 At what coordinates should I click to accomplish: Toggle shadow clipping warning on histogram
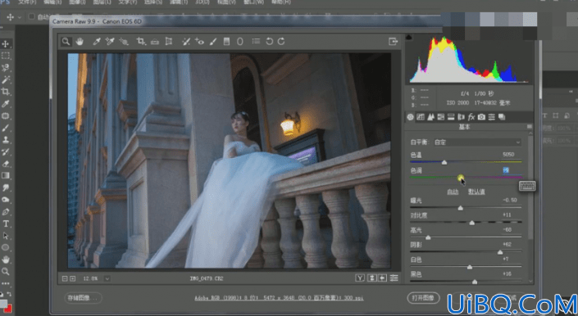tap(408, 37)
